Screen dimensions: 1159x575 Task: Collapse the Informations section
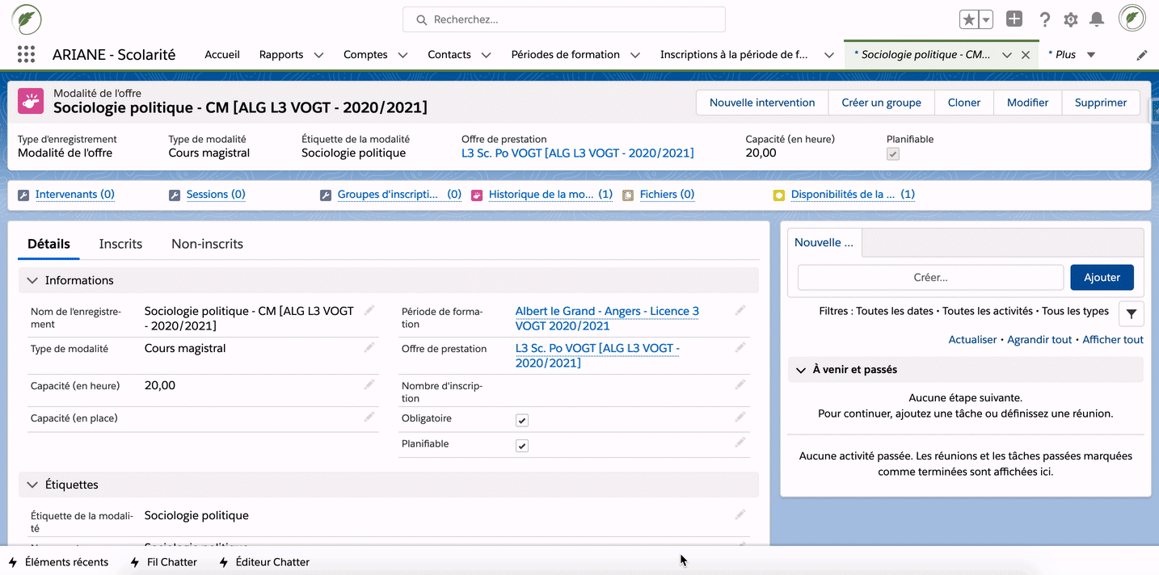(x=32, y=280)
